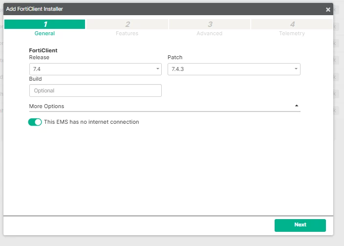Image resolution: width=344 pixels, height=246 pixels.
Task: Click the FortiClient heading text
Action: (43, 50)
